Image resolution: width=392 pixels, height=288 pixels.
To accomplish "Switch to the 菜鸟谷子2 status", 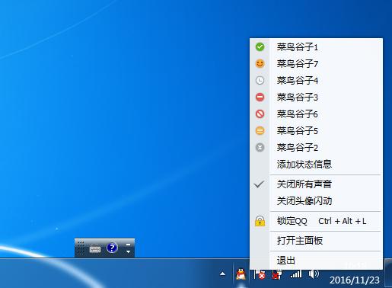I will tap(316, 148).
